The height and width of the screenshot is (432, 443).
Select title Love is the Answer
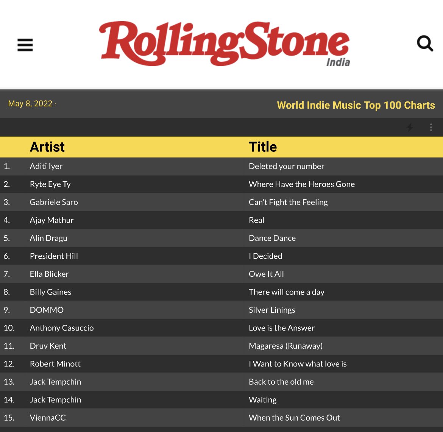point(282,328)
